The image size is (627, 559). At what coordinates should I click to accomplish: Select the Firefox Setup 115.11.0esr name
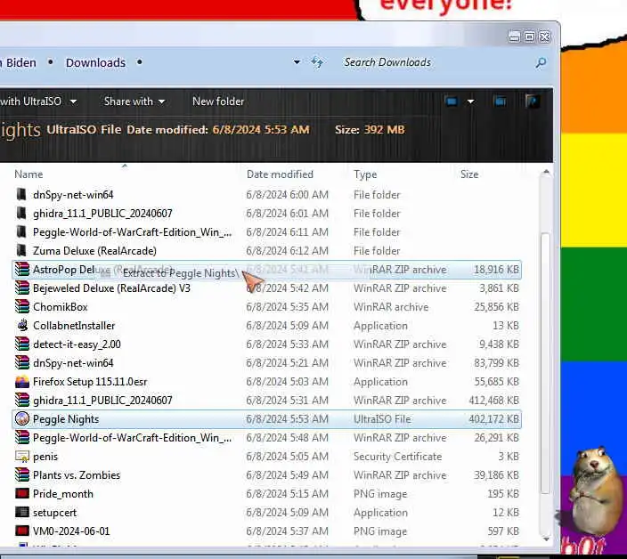(90, 382)
